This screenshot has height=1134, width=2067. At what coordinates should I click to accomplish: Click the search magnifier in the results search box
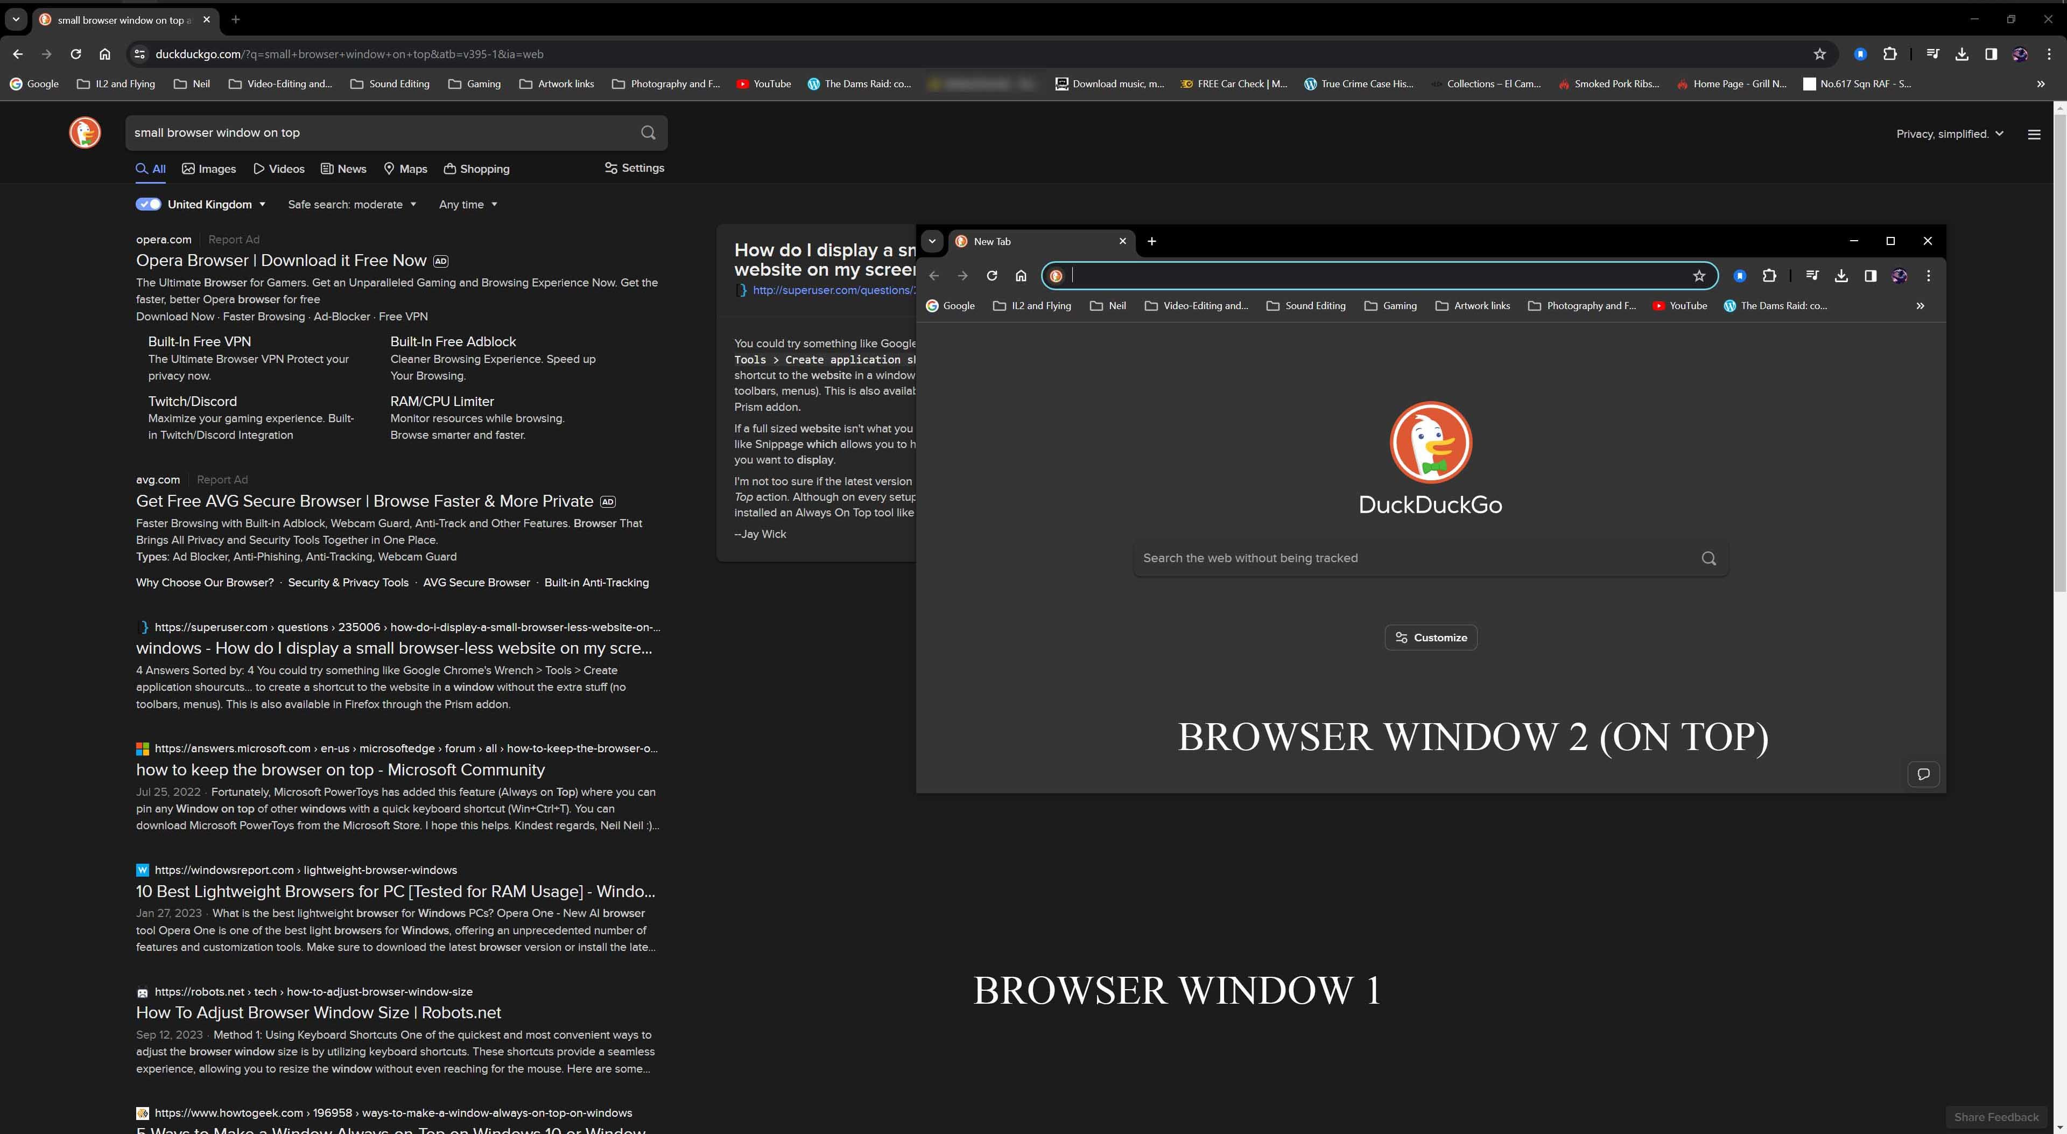pos(648,132)
